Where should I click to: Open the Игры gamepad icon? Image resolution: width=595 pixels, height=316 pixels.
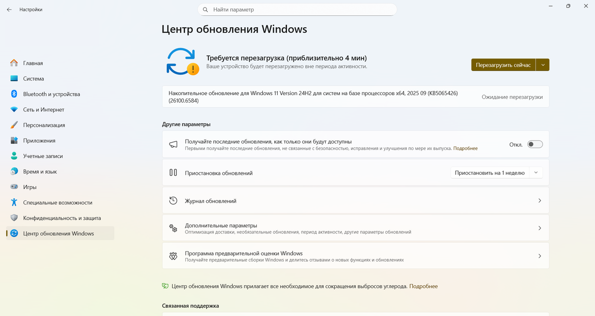[x=14, y=187]
